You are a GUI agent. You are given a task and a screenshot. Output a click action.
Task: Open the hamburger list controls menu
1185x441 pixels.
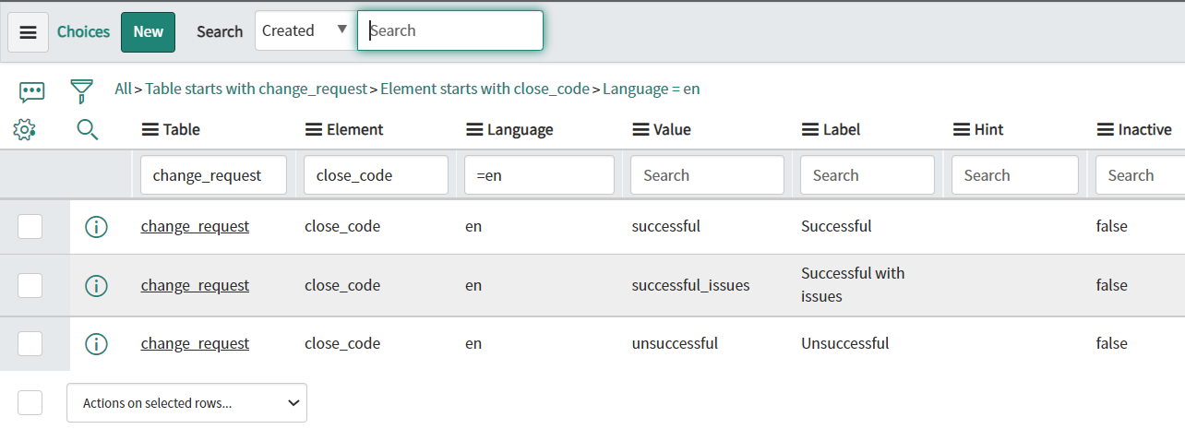click(29, 32)
